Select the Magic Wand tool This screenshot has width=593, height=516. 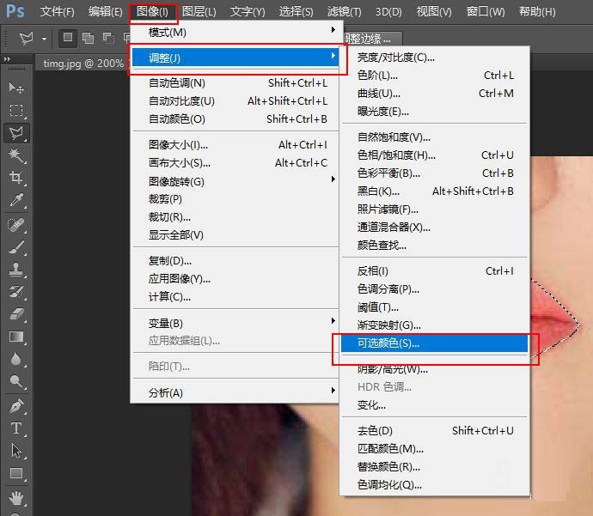pos(16,155)
